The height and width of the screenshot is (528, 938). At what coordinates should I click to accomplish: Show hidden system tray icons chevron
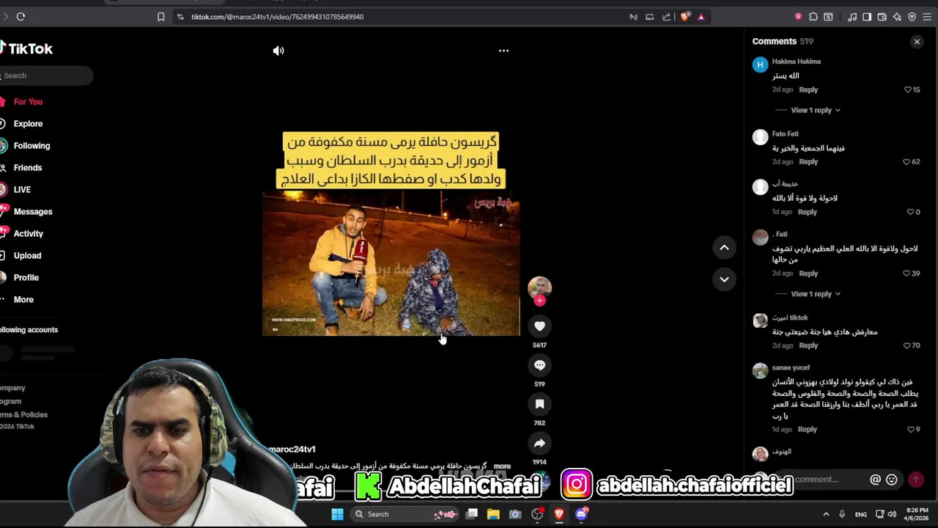(826, 514)
